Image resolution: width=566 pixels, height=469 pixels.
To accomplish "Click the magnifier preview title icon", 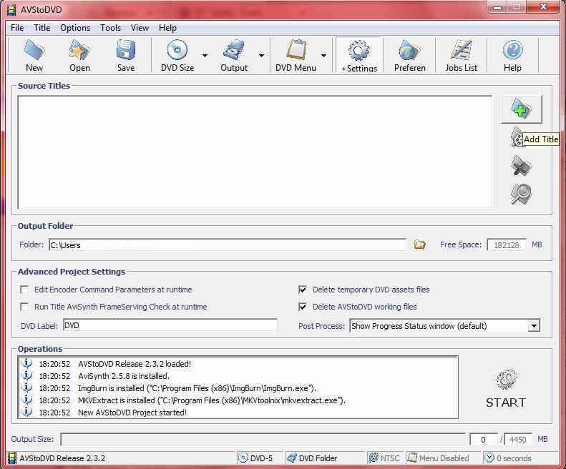I will click(521, 194).
